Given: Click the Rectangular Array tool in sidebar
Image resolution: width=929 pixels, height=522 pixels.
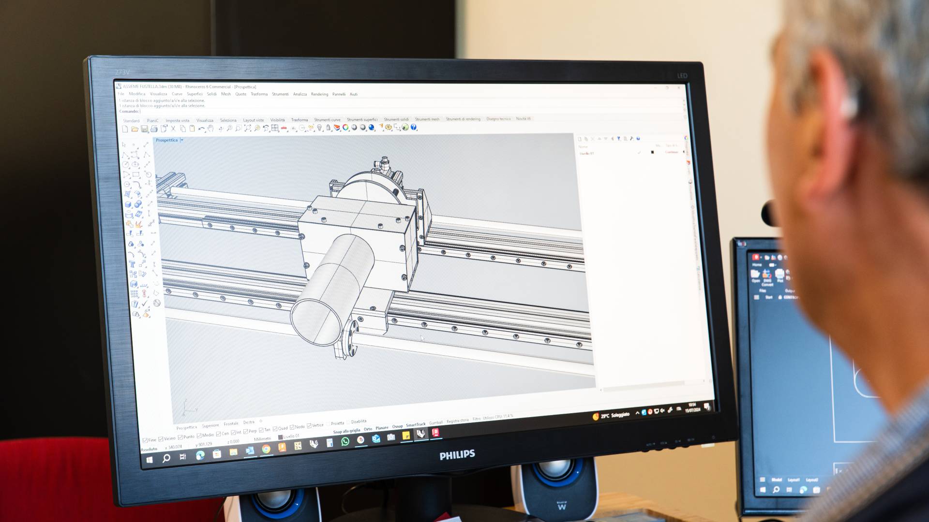Looking at the screenshot, I should click(134, 293).
